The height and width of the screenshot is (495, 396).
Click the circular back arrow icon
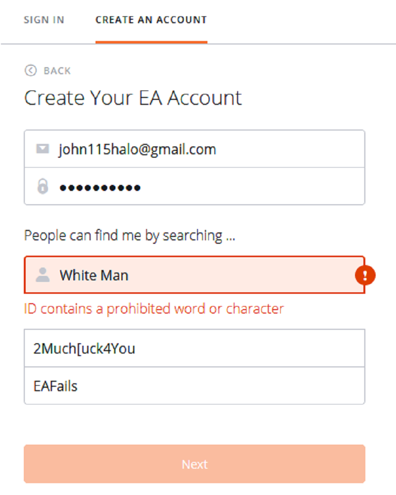(31, 70)
